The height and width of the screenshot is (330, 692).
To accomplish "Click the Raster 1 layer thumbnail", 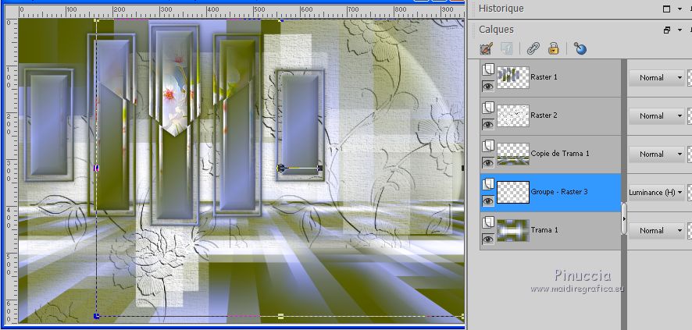I will coord(513,77).
